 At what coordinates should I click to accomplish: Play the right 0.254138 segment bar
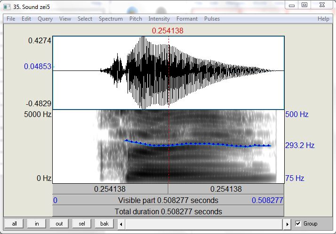point(226,189)
